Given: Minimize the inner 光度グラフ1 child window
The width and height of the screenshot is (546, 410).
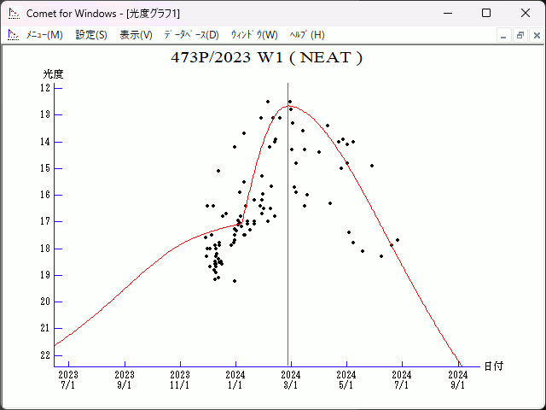Looking at the screenshot, I should [x=503, y=35].
